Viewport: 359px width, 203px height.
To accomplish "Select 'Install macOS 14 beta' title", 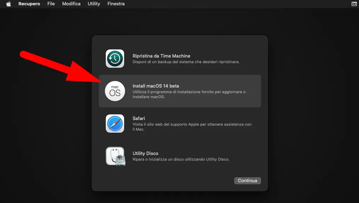I will click(156, 86).
